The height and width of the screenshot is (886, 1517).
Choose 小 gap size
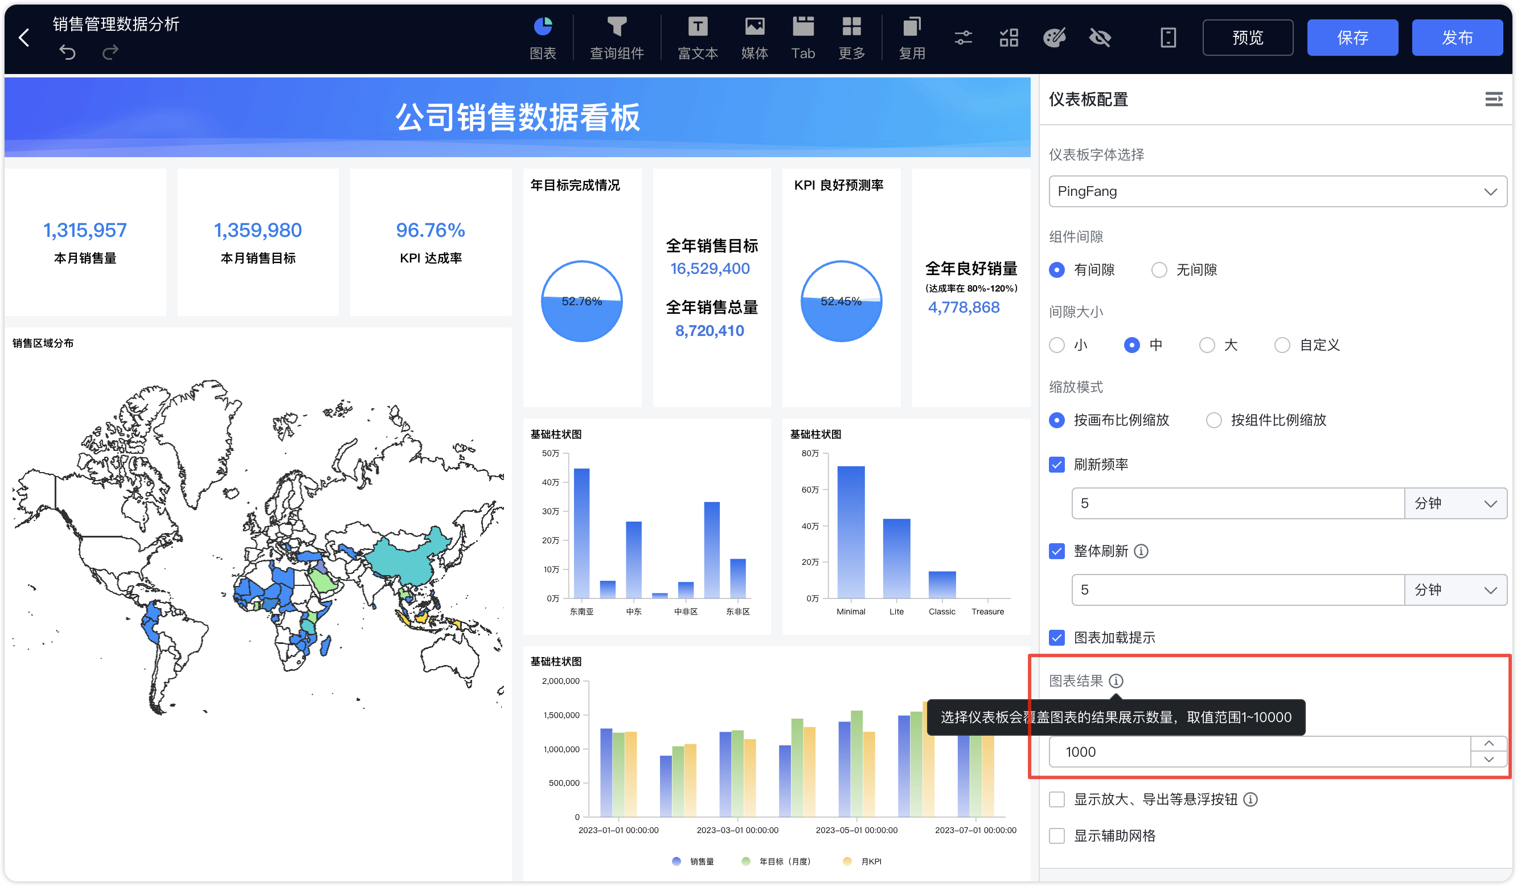pos(1056,345)
